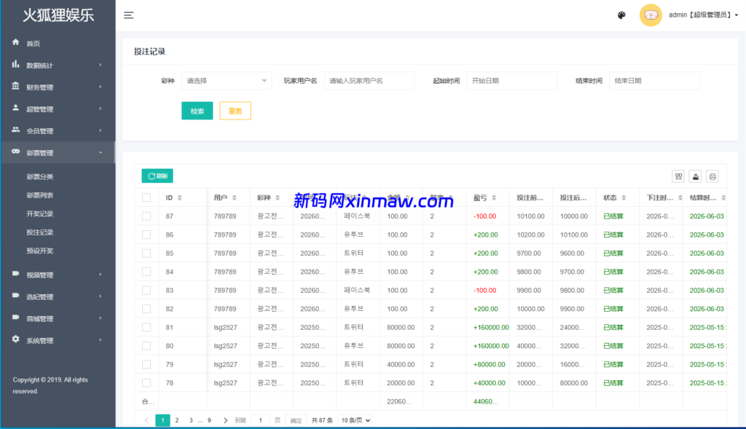Go to page 9 in pagination
This screenshot has width=746, height=429.
[209, 420]
